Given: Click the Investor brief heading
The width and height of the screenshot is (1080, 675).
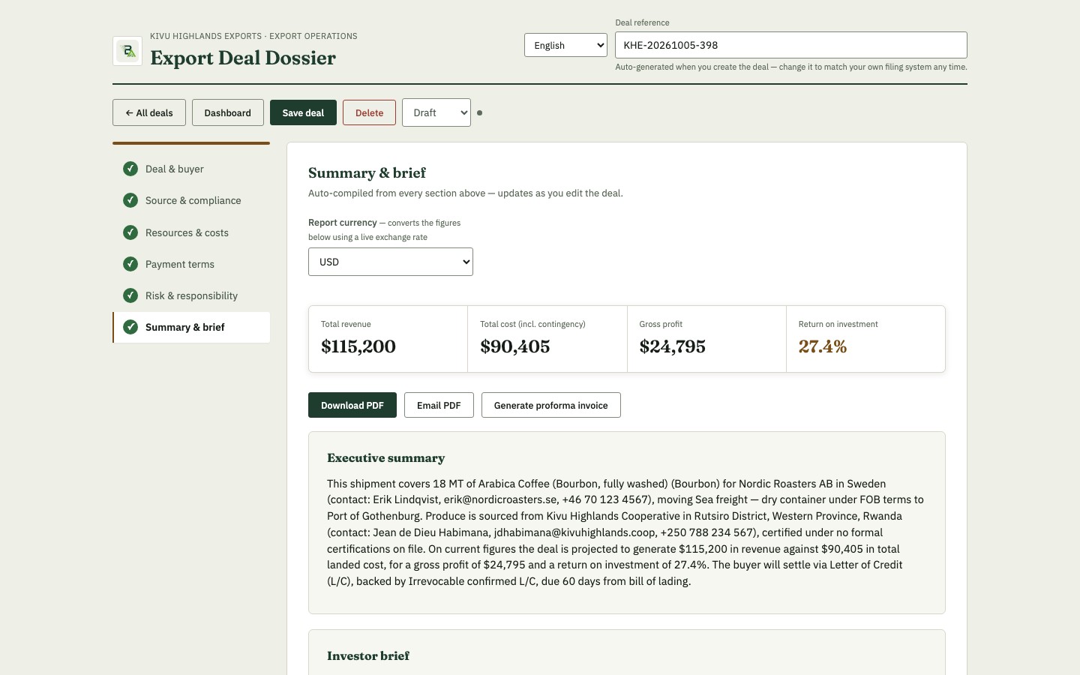Looking at the screenshot, I should 368,656.
